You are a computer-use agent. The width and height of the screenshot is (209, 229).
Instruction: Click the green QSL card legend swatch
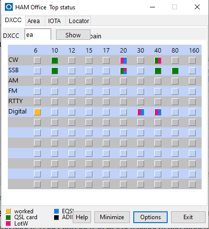click(8, 217)
